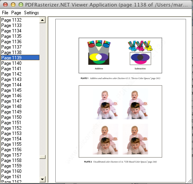This screenshot has height=184, width=193.
Task: Click the scroll up arrow in page list
Action: pos(43,20)
